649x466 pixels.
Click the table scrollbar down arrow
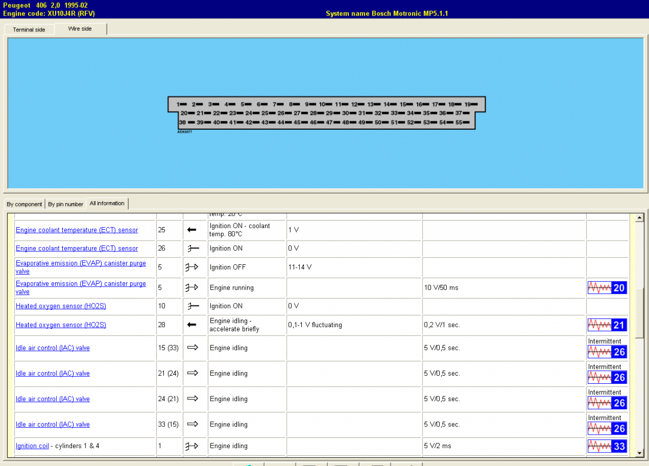pos(639,452)
